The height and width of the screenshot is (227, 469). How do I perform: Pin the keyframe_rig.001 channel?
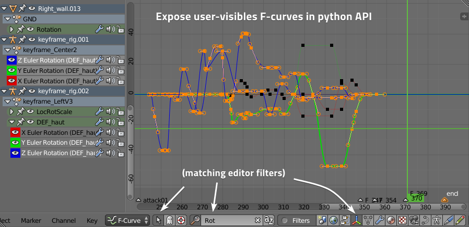(22, 40)
